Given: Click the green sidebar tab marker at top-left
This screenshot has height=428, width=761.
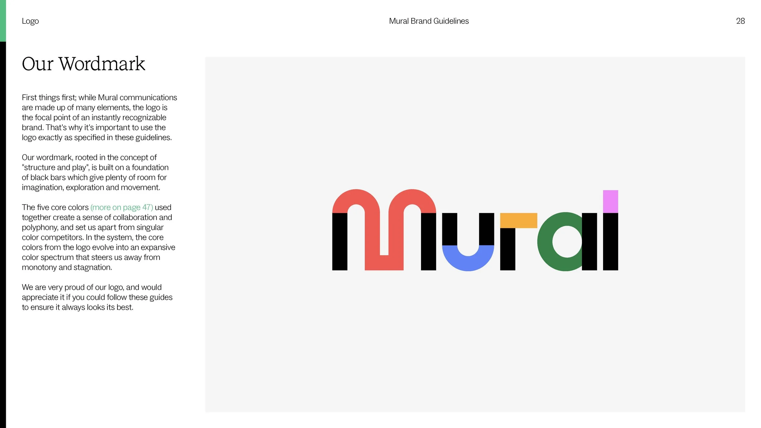Looking at the screenshot, I should (3, 21).
